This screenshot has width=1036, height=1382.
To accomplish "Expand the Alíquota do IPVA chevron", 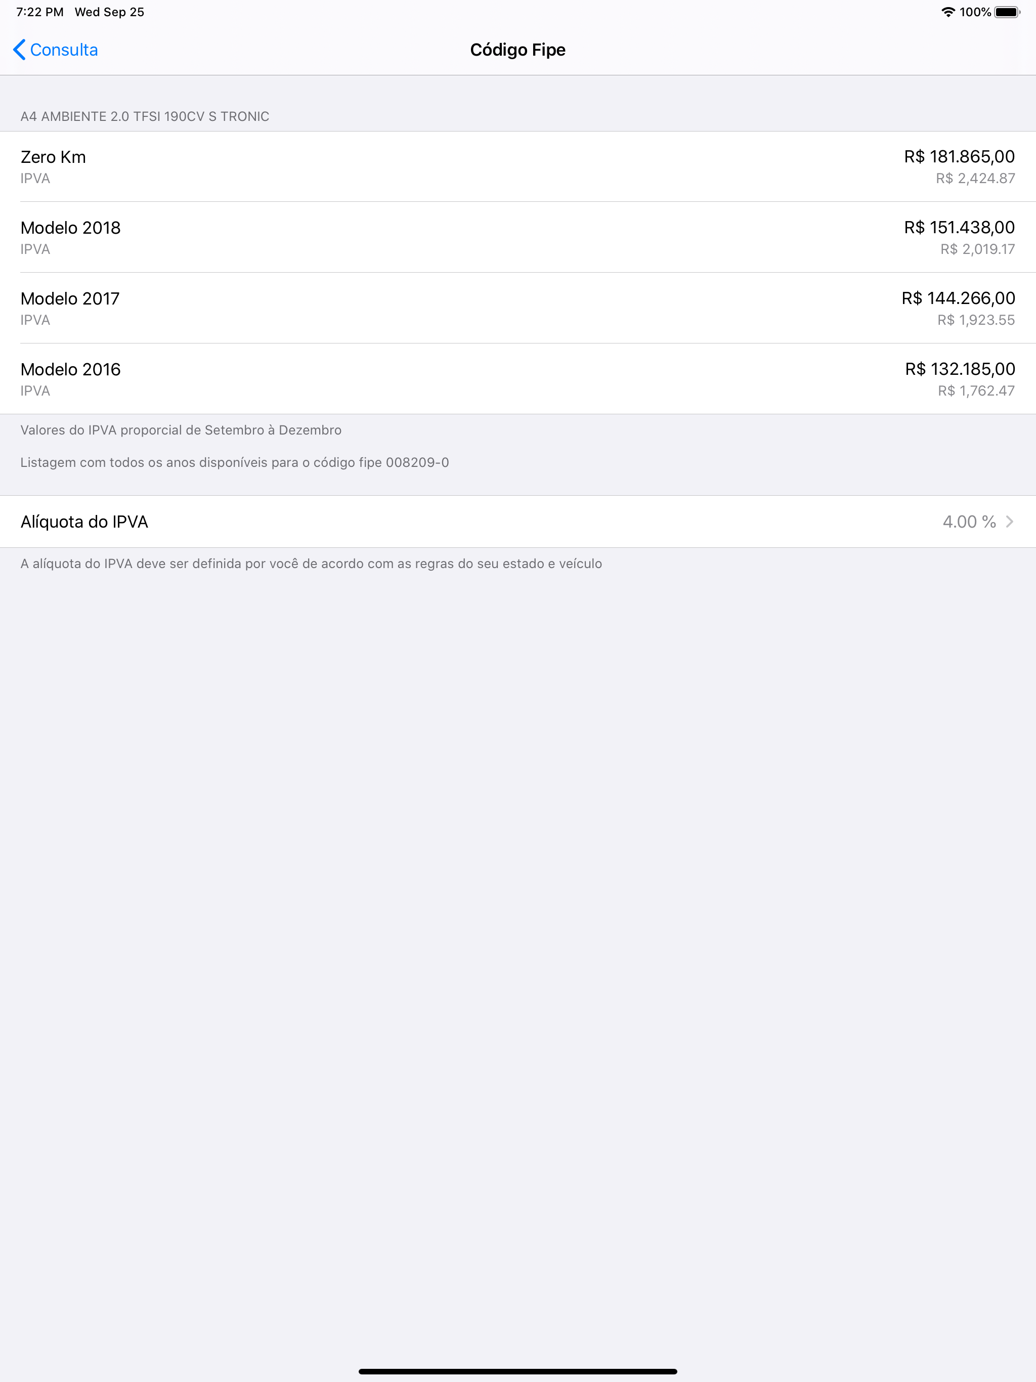I will click(1009, 522).
